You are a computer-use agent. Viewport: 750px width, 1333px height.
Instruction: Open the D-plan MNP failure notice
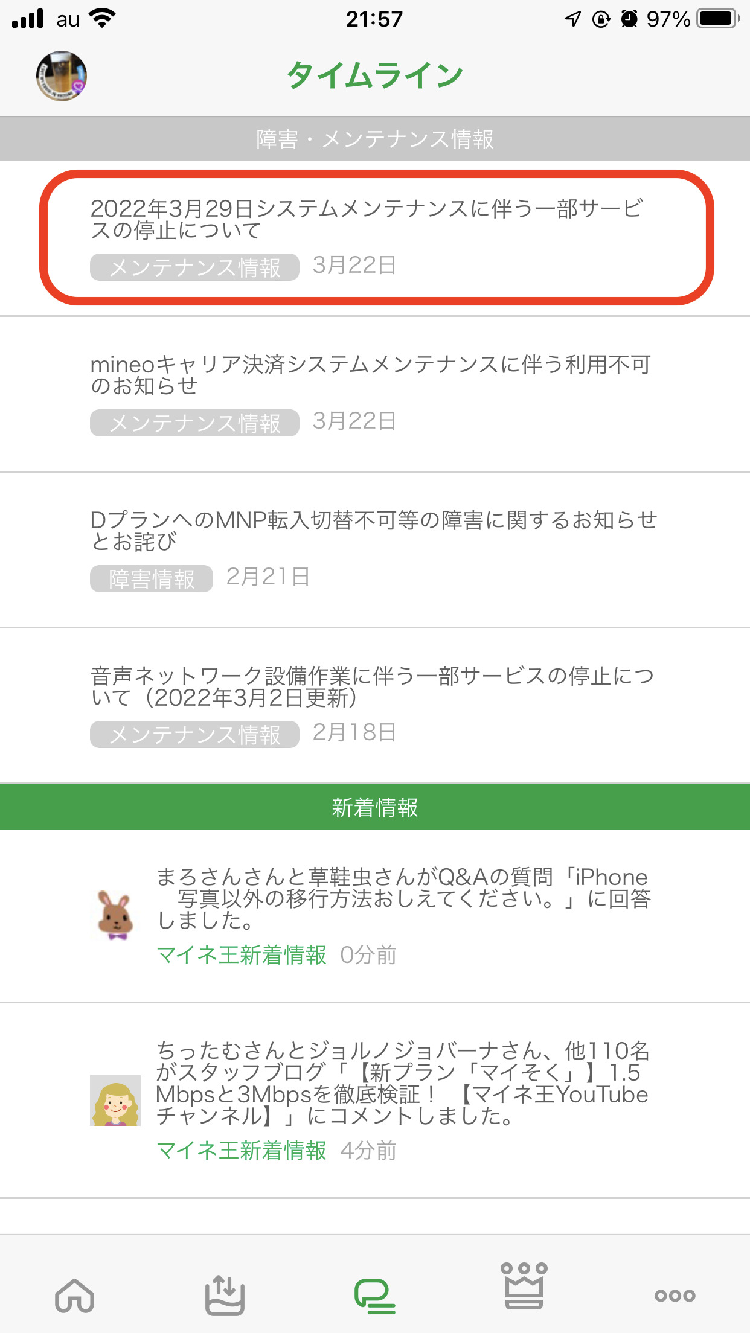coord(373,531)
